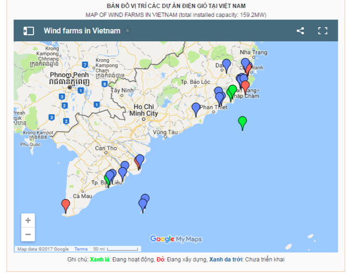This screenshot has height=274, width=349.
Task: Click the green marker near Bạc Liêu
Action: pos(108,179)
